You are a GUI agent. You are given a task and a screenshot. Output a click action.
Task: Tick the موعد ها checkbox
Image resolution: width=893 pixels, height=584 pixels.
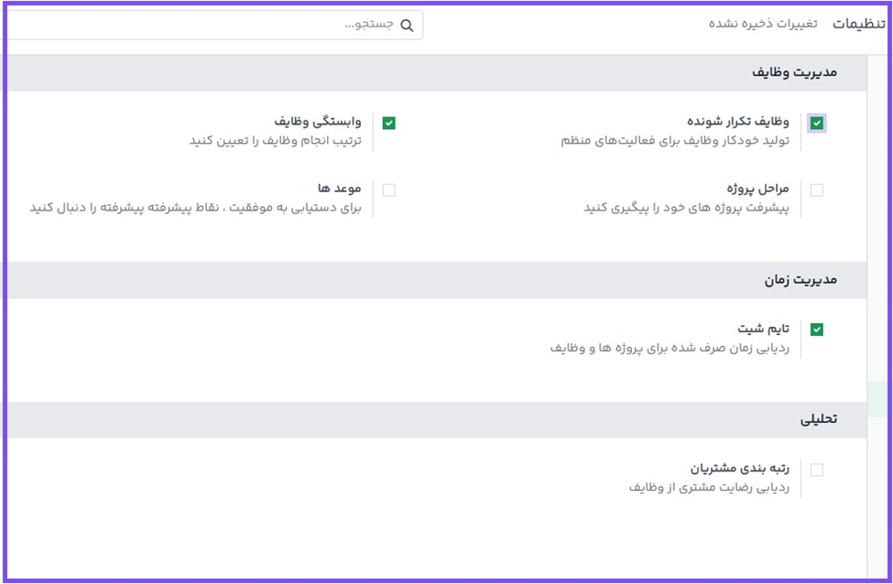[388, 190]
